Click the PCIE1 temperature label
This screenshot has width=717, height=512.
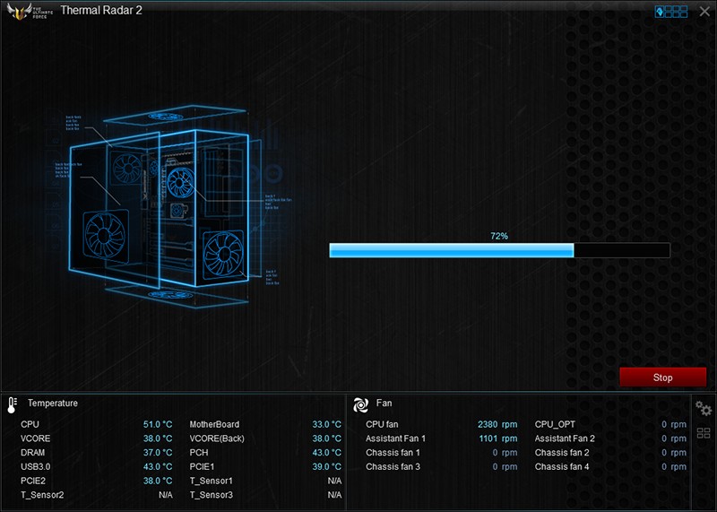[x=202, y=466]
